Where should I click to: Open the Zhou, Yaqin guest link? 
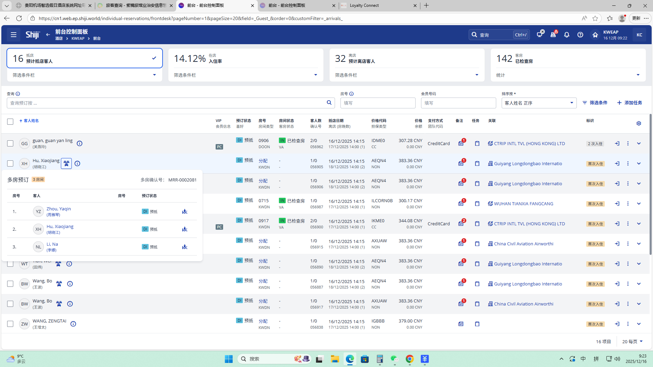tap(58, 209)
